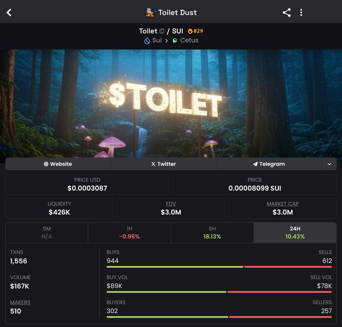Expand more links chevron beside Telegram
The width and height of the screenshot is (342, 327).
[x=329, y=164]
